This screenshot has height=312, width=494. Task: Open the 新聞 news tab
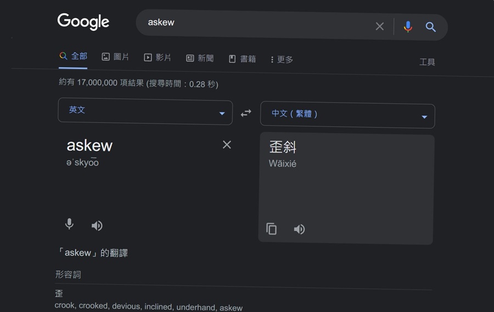(200, 58)
